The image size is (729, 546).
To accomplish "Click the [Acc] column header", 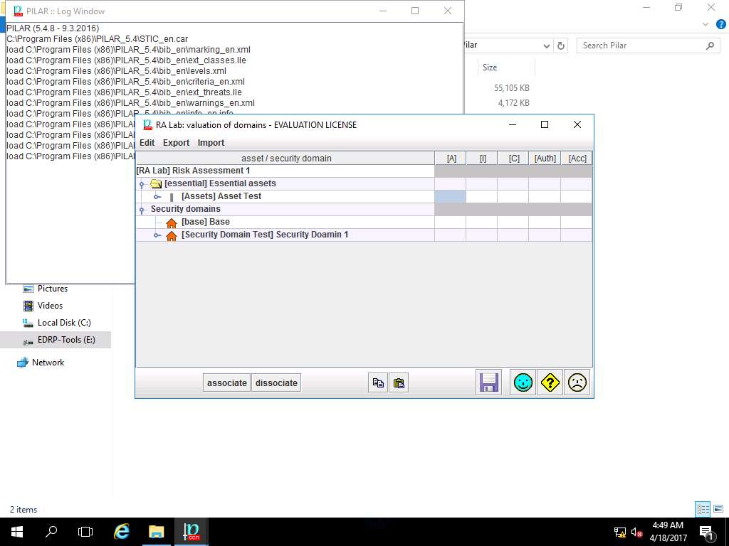I will click(x=577, y=159).
